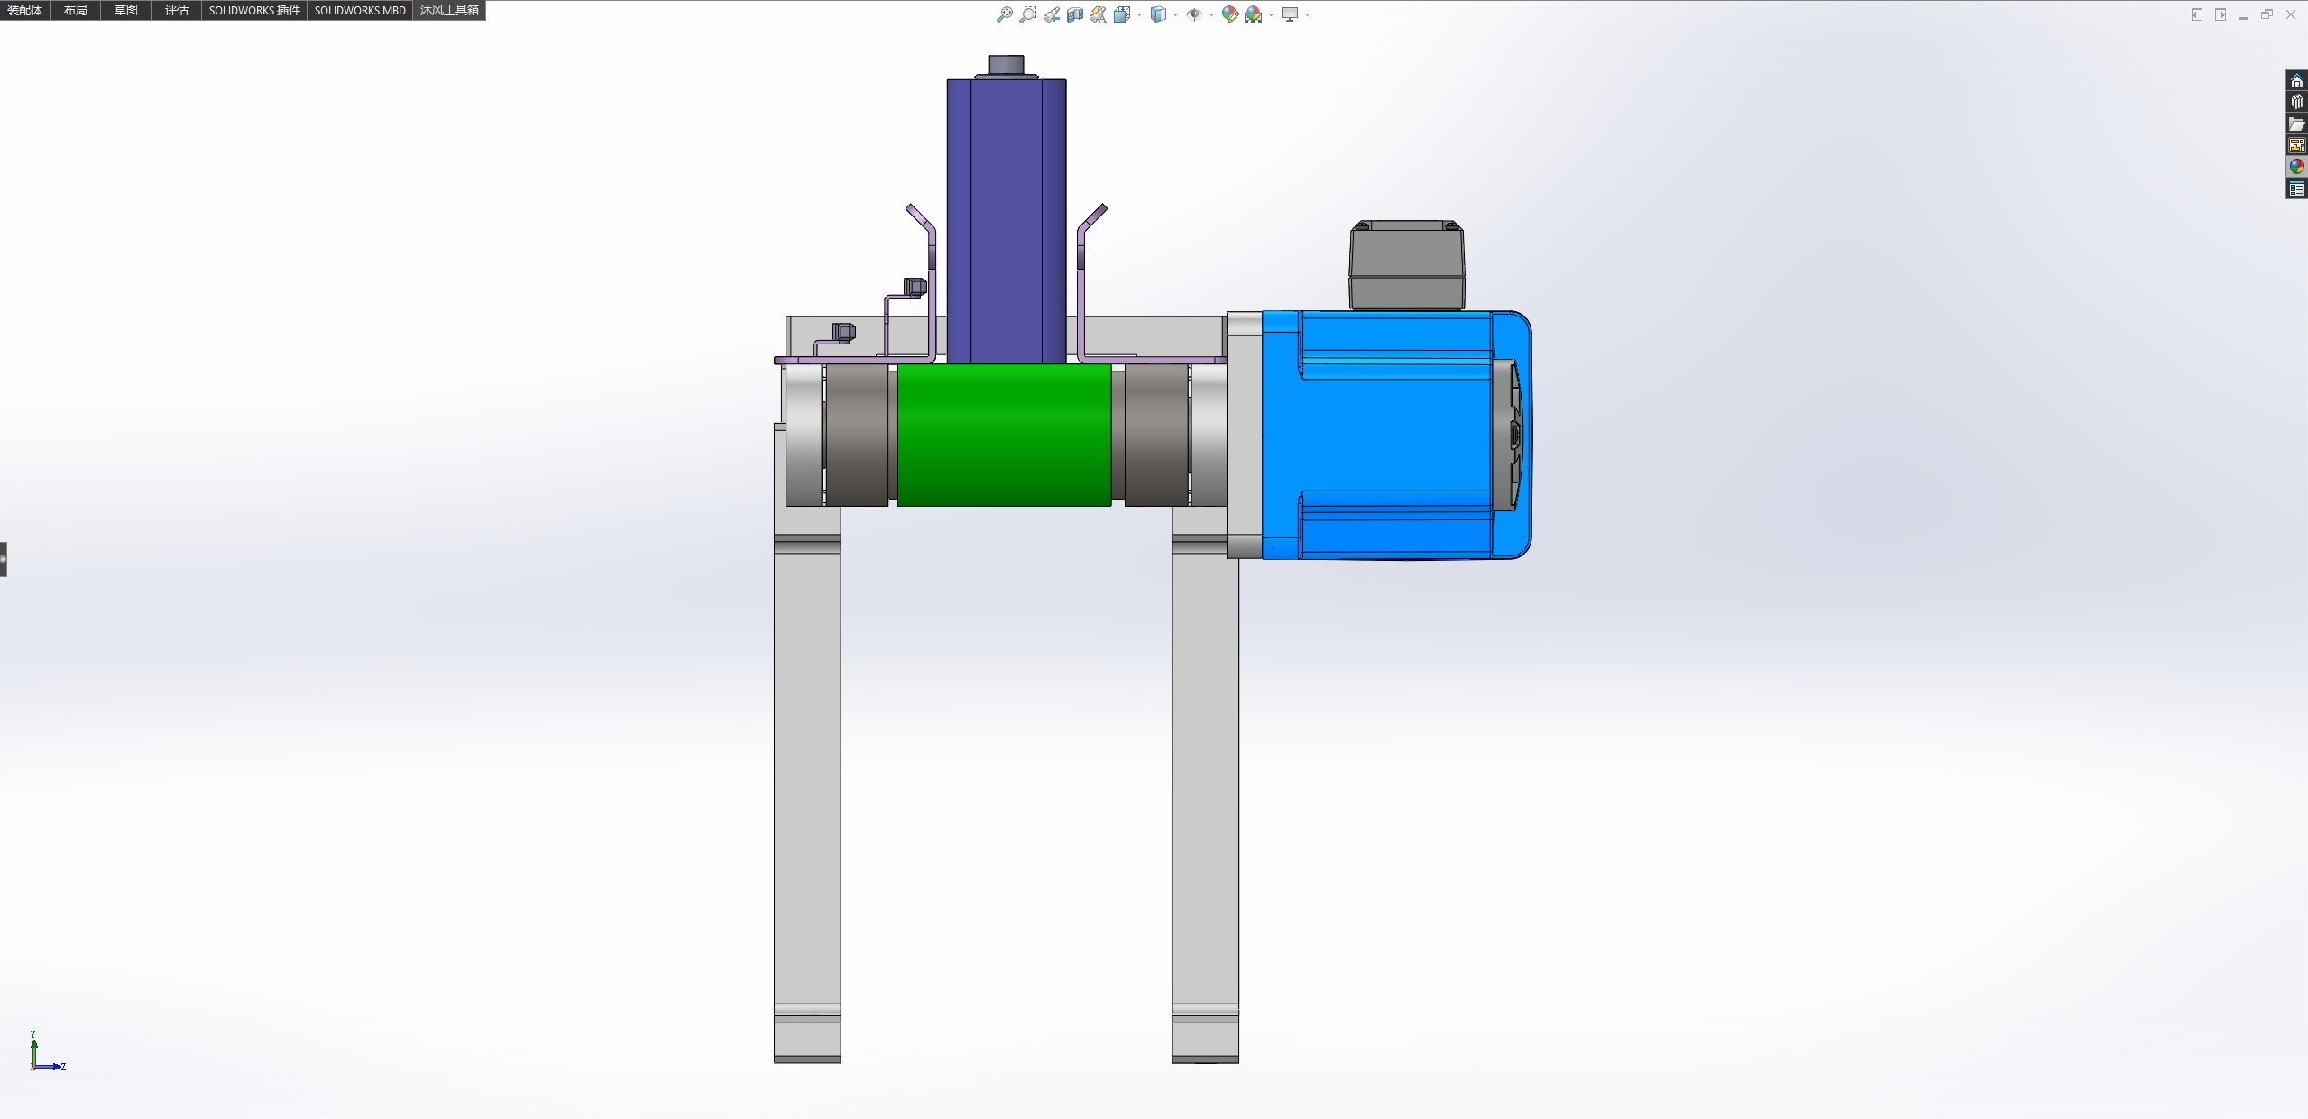Expand the Display Style dropdown arrow
The height and width of the screenshot is (1119, 2308).
coord(1175,15)
